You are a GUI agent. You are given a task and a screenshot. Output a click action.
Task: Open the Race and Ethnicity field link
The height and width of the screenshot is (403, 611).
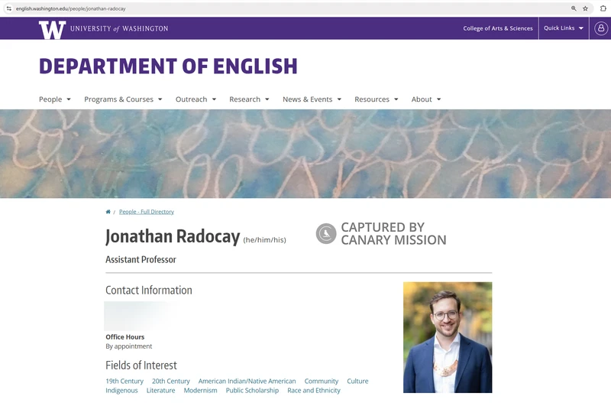click(314, 390)
